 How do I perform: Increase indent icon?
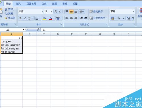85,18
